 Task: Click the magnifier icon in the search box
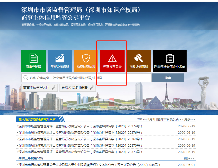26,78
